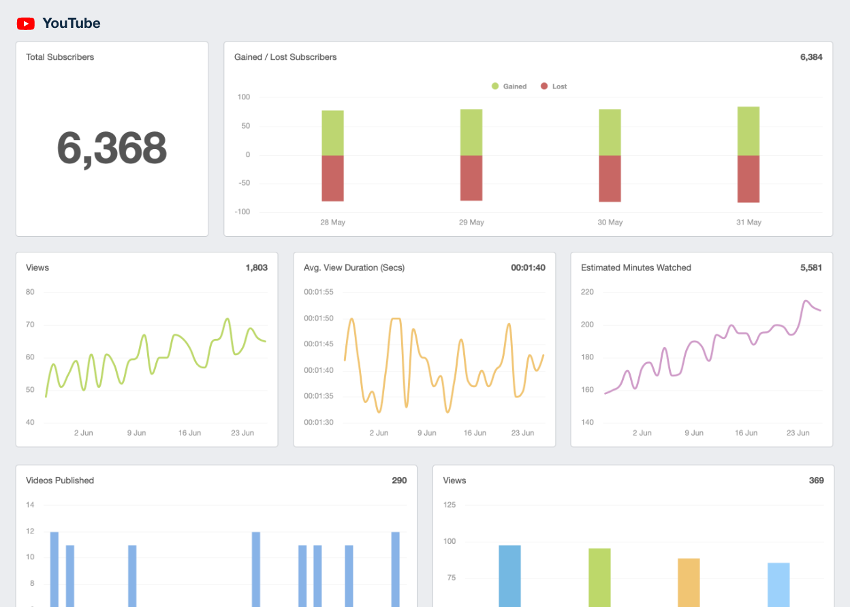This screenshot has width=850, height=607.
Task: Click the 00:01:40 average duration value
Action: [x=528, y=267]
